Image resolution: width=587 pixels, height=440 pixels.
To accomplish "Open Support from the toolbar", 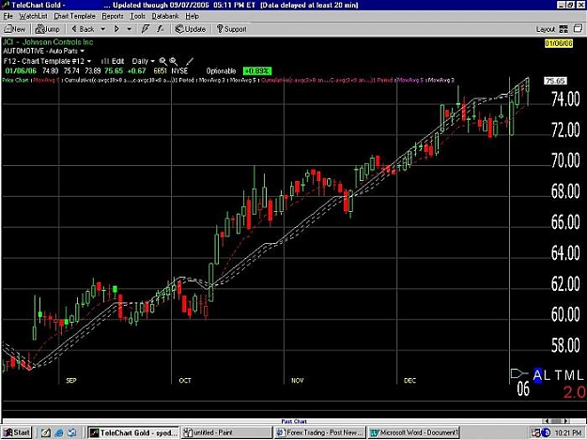I will [x=232, y=29].
